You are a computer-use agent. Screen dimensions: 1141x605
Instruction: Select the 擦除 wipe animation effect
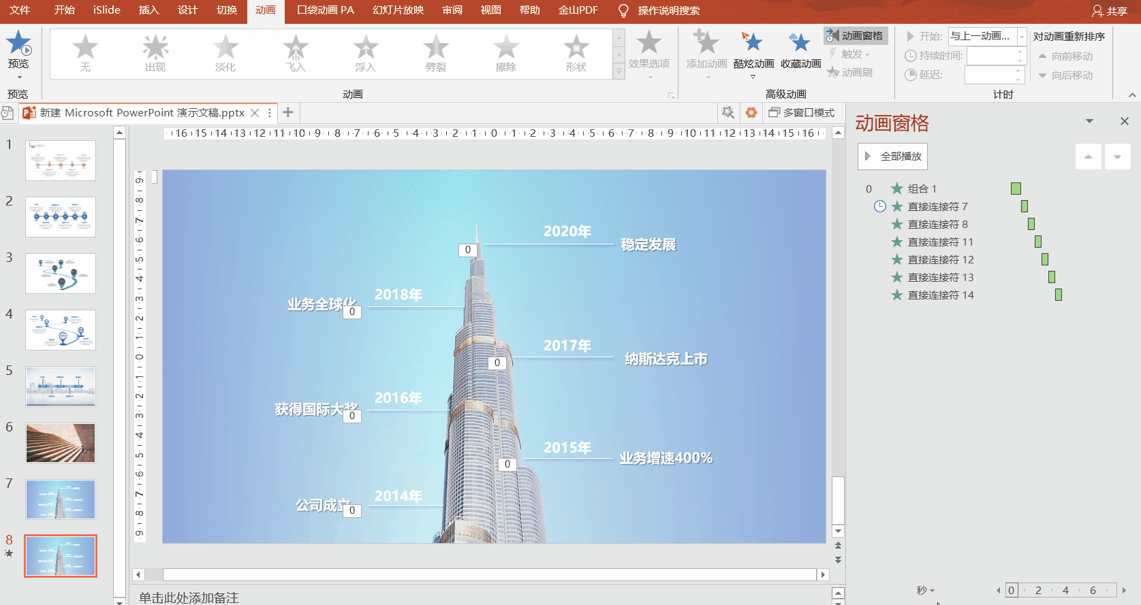coord(506,54)
